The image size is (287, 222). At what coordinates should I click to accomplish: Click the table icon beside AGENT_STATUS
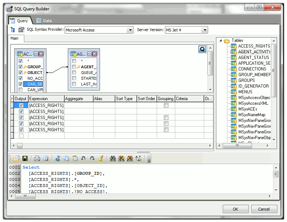click(233, 58)
